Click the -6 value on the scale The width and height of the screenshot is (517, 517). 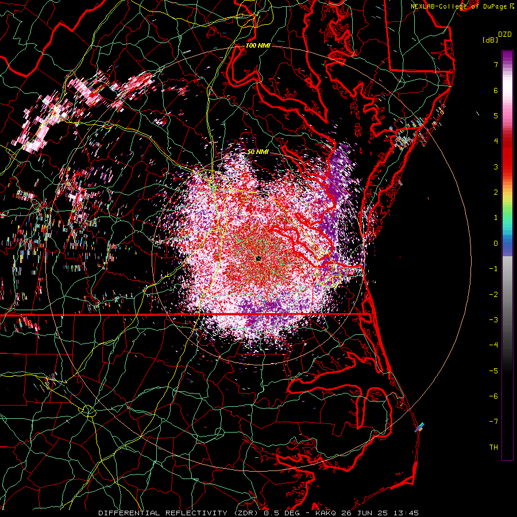pos(493,396)
